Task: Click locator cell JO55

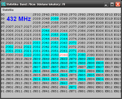Action: (x=55, y=35)
